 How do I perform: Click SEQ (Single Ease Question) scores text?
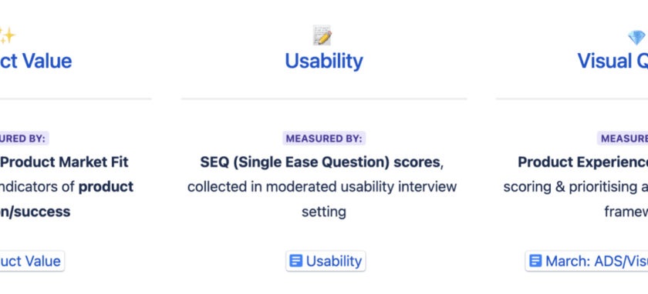coord(320,162)
